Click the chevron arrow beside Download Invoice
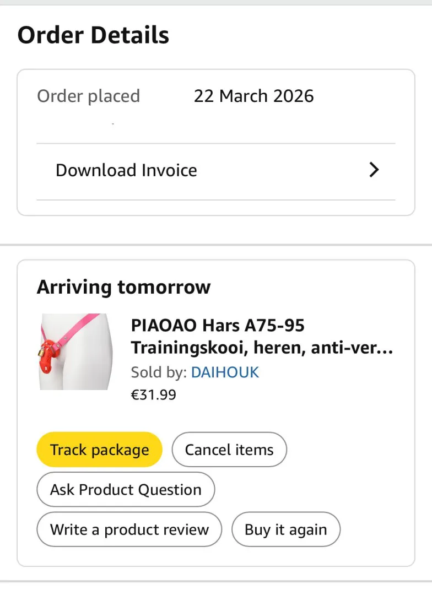432x595 pixels. coord(374,170)
